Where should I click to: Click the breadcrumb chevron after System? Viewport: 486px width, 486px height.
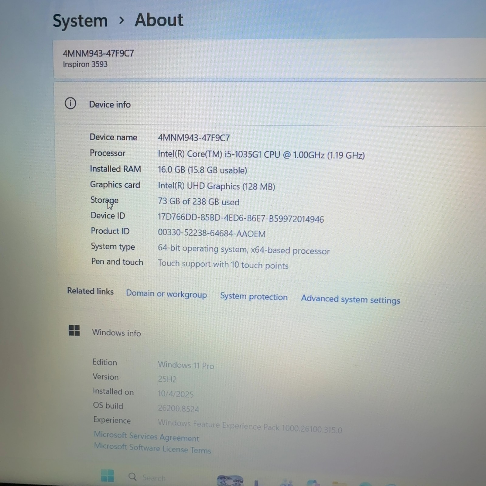click(x=122, y=20)
